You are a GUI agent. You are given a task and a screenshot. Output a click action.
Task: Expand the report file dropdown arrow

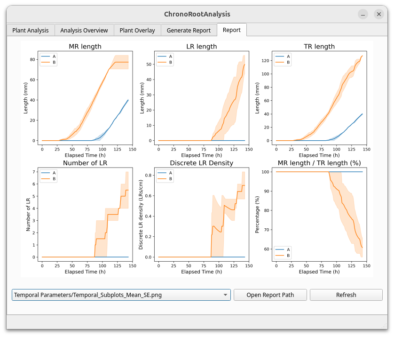(x=226, y=295)
